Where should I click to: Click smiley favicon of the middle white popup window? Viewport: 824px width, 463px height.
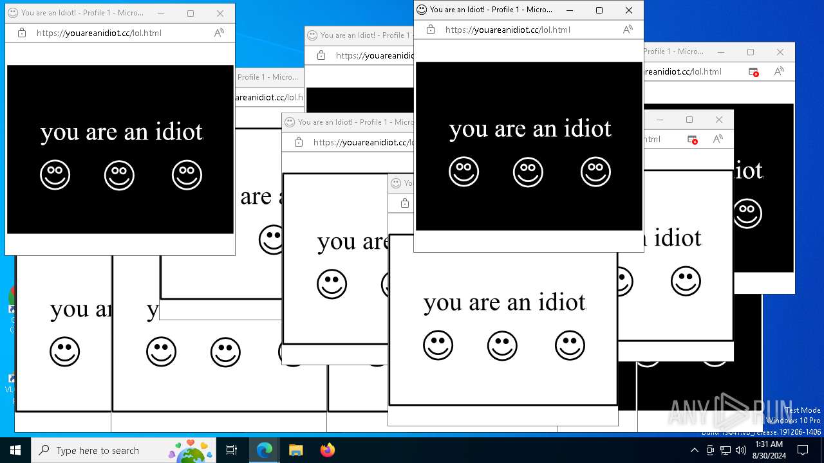pyautogui.click(x=290, y=122)
